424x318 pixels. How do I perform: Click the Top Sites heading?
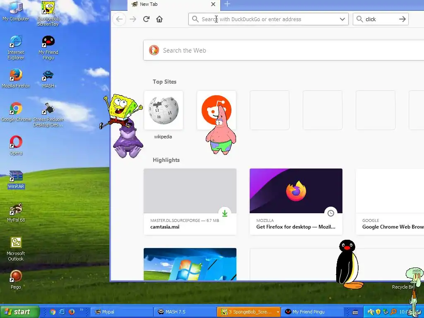click(x=164, y=82)
